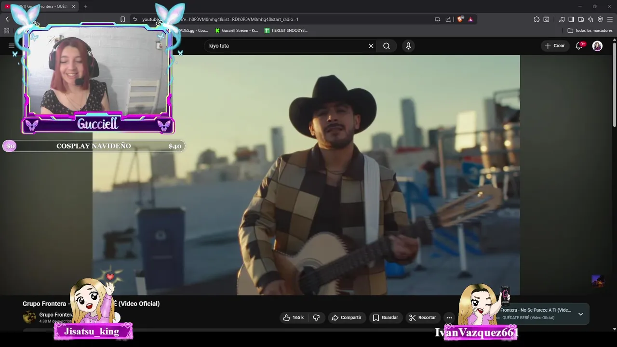Share the video via Compartir

(x=346, y=318)
